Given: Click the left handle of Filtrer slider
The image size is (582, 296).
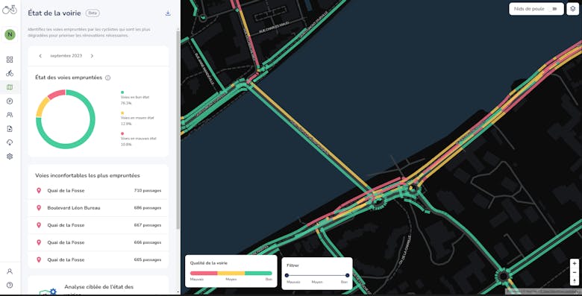Looking at the screenshot, I should (x=287, y=275).
